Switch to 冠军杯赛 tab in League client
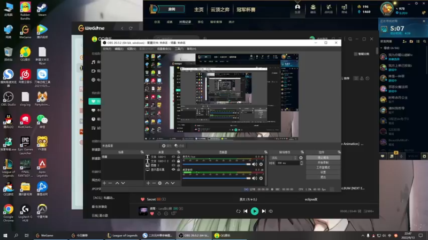Viewport: 428px width, 240px height. [246, 10]
